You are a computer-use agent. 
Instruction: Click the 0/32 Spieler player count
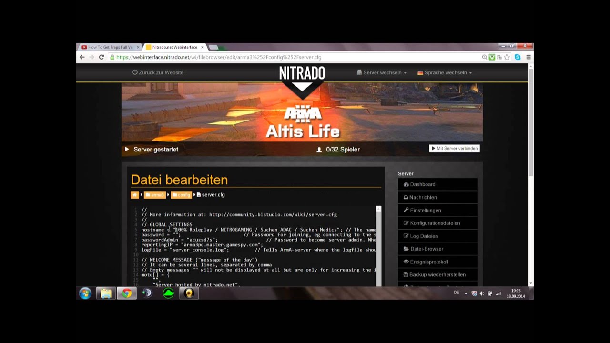[x=343, y=150]
